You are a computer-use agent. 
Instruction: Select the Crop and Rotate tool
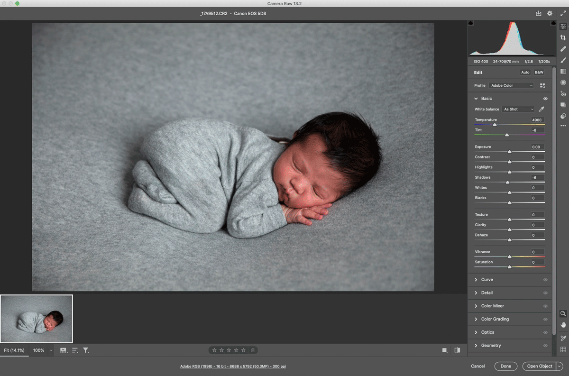pos(563,37)
